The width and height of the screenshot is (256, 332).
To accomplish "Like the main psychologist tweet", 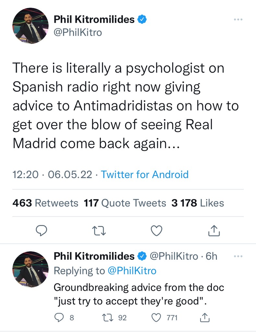I will click(x=157, y=231).
